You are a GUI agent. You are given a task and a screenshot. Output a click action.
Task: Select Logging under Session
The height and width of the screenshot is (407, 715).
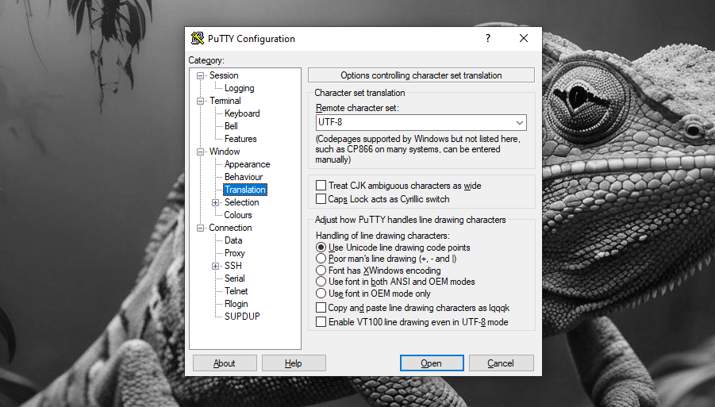239,88
